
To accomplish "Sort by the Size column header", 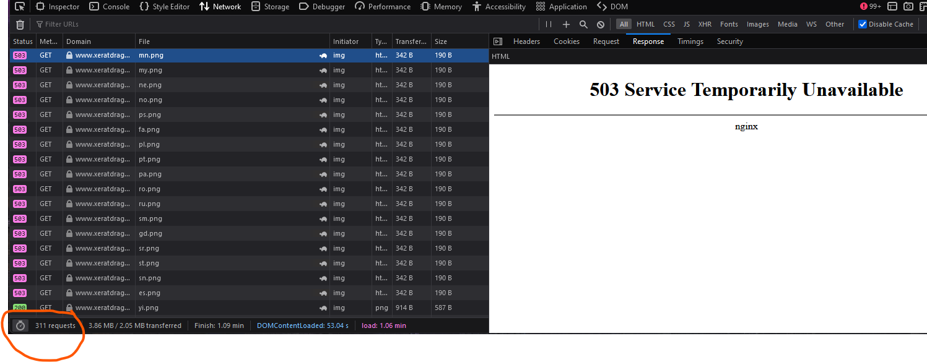I will click(459, 41).
